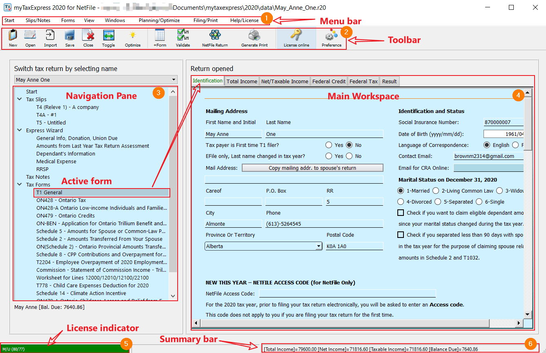The width and height of the screenshot is (546, 353).
Task: Click the New return toolbar icon
Action: coord(13,36)
